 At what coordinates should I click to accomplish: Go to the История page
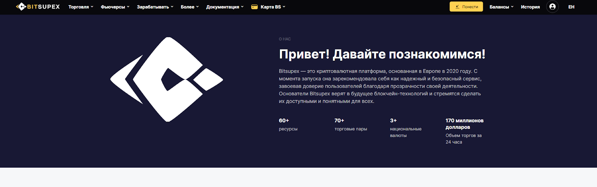click(x=530, y=7)
